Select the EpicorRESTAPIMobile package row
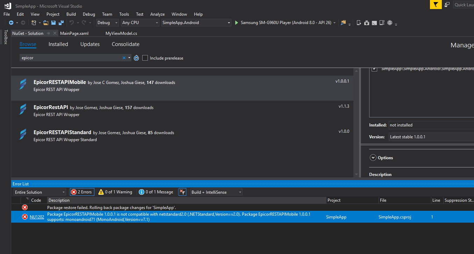This screenshot has height=254, width=474. (182, 88)
